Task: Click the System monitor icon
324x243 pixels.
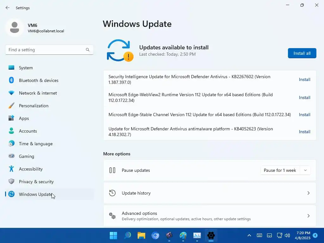Action: [11, 68]
